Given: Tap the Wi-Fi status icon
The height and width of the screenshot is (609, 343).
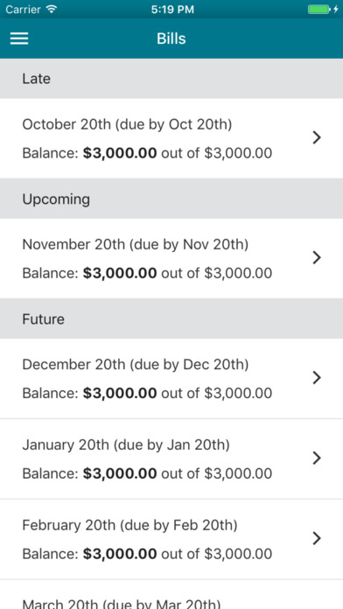Looking at the screenshot, I should click(51, 9).
